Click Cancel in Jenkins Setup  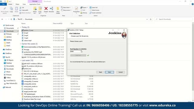121,72
